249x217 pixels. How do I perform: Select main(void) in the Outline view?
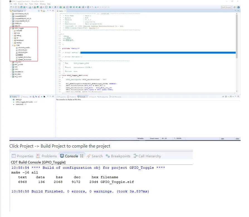pyautogui.click(x=20, y=104)
